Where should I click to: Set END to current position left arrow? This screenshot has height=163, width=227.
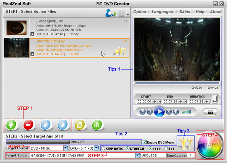[181, 102]
